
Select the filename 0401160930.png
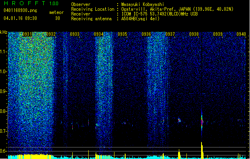pyautogui.click(x=20, y=10)
